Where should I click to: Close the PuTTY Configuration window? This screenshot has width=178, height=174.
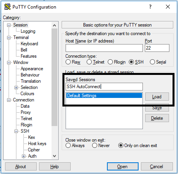(x=168, y=7)
